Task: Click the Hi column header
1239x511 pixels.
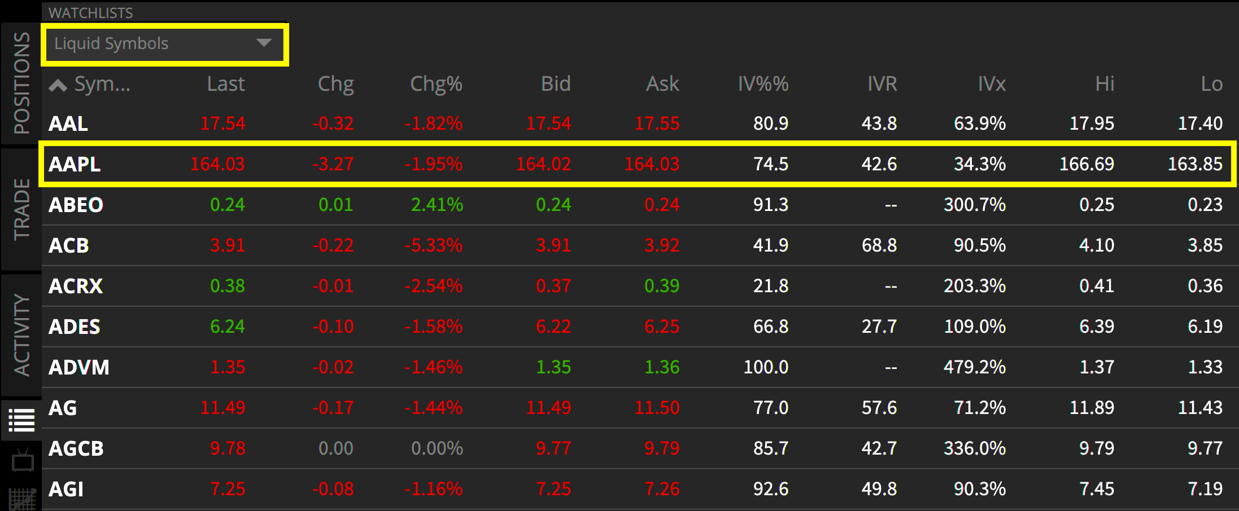Action: 1103,84
